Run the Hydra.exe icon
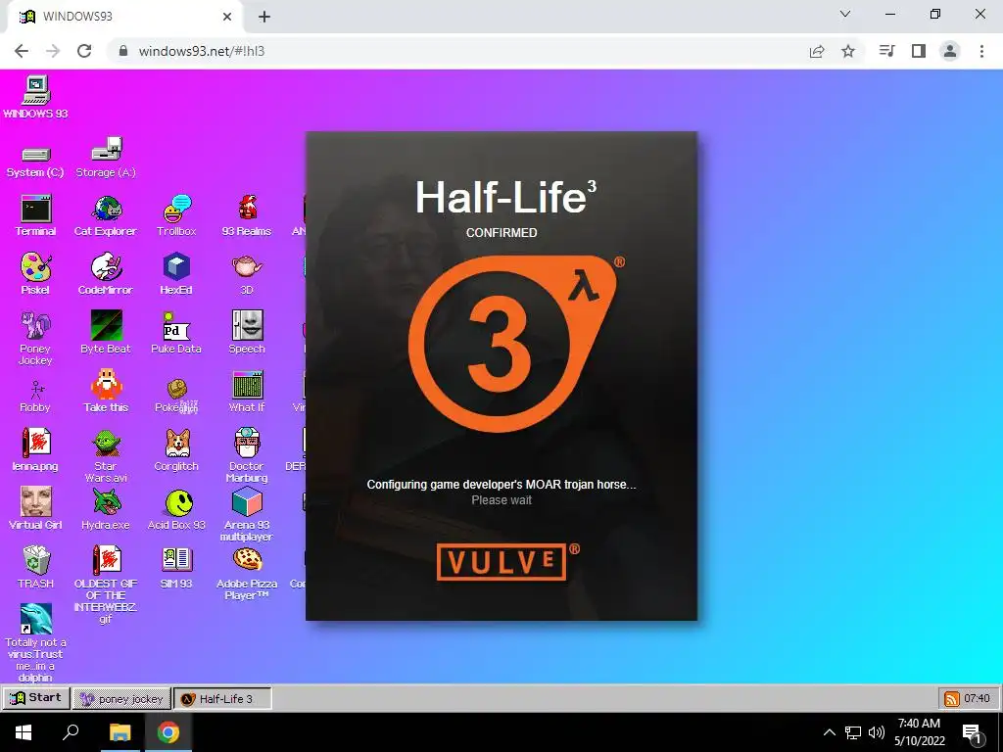This screenshot has height=752, width=1003. point(106,508)
